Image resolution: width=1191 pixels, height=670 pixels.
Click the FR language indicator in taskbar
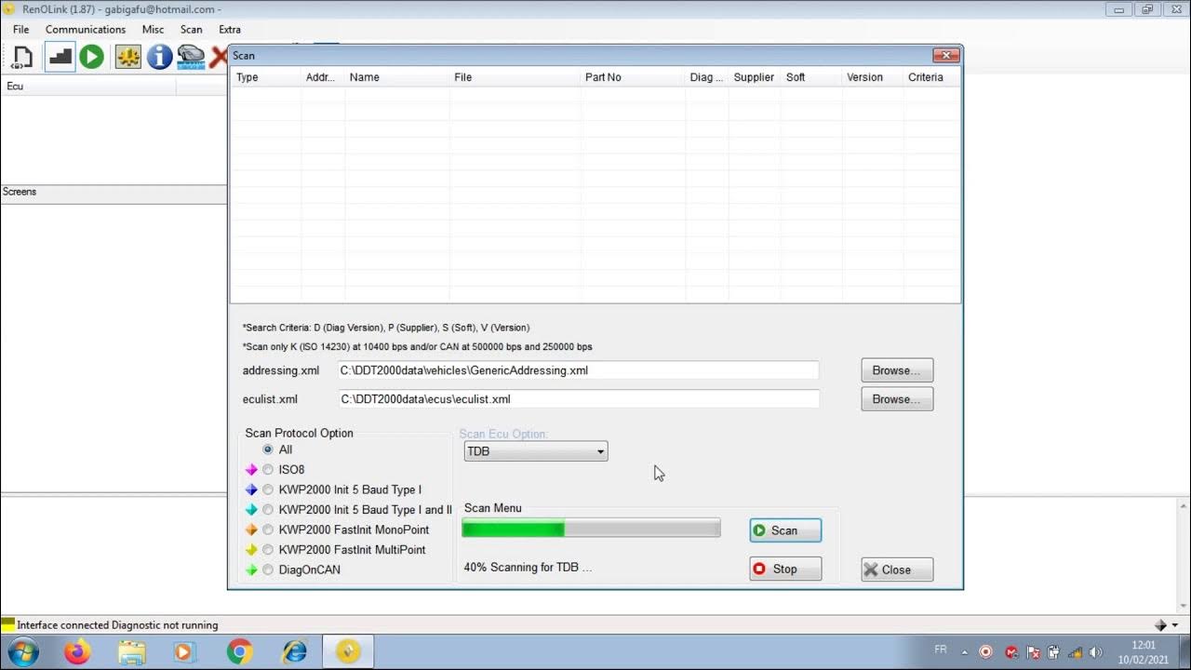[941, 650]
